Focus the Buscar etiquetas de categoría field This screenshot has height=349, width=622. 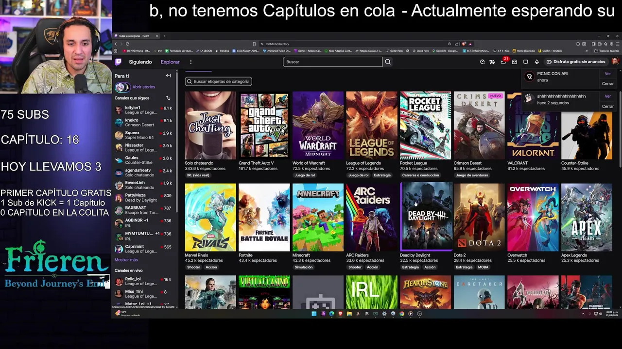pos(218,81)
